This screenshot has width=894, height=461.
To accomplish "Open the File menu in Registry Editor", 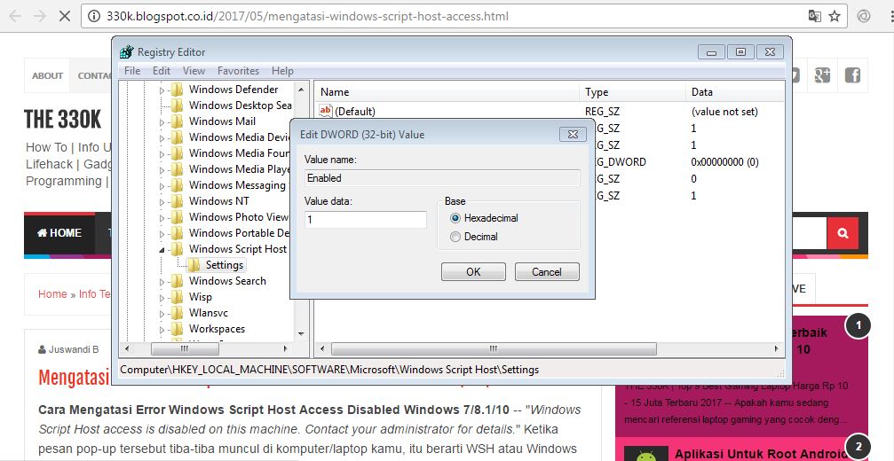I will (132, 71).
